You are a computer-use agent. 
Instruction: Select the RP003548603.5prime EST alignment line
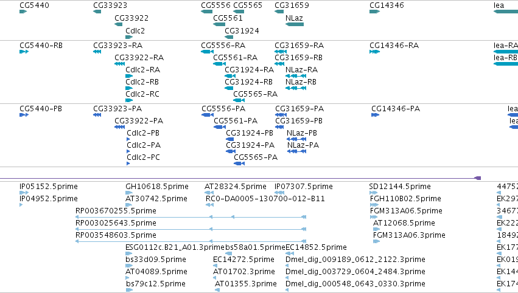tap(191, 241)
